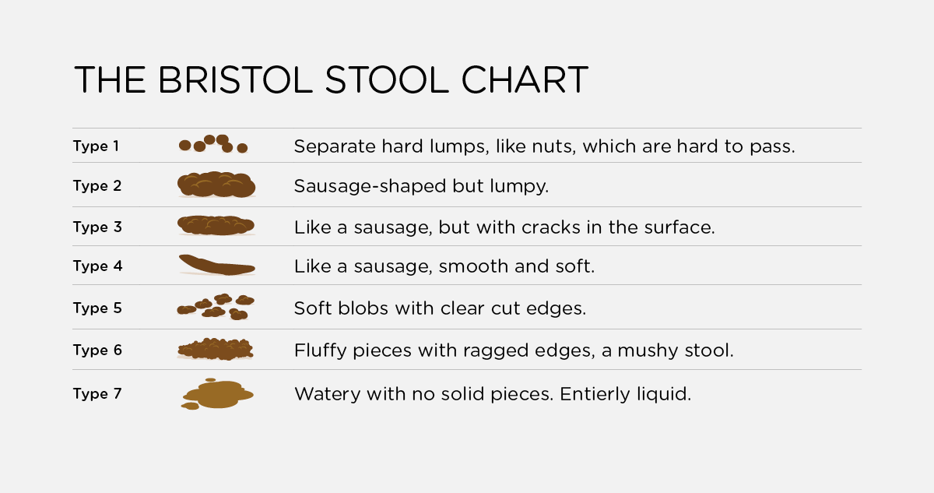The width and height of the screenshot is (934, 493).
Task: Click the "Watery with no solid pieces" description
Action: 492,394
